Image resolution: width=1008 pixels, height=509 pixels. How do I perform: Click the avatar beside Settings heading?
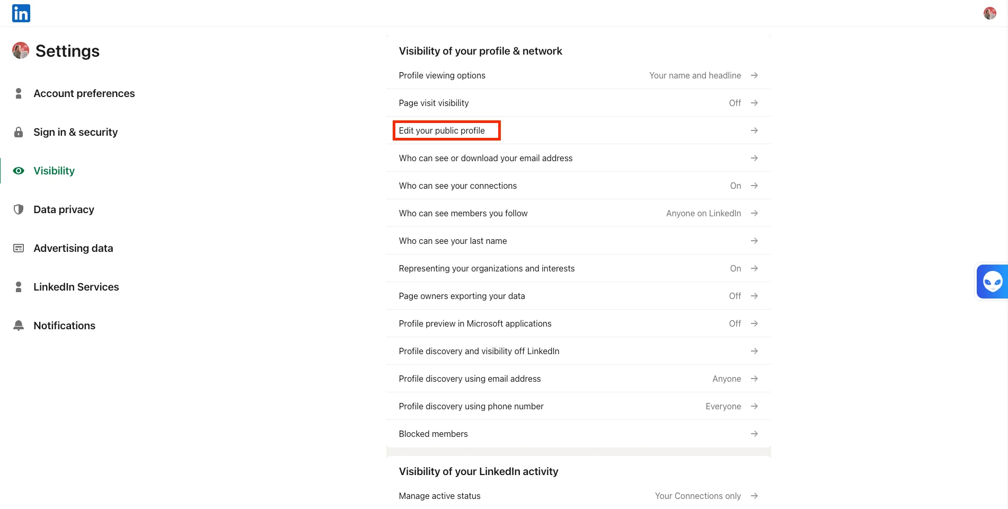21,50
